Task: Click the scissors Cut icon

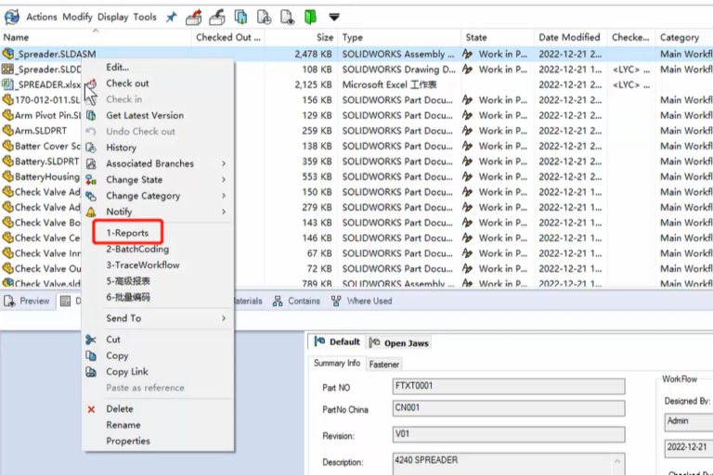Action: tap(91, 340)
